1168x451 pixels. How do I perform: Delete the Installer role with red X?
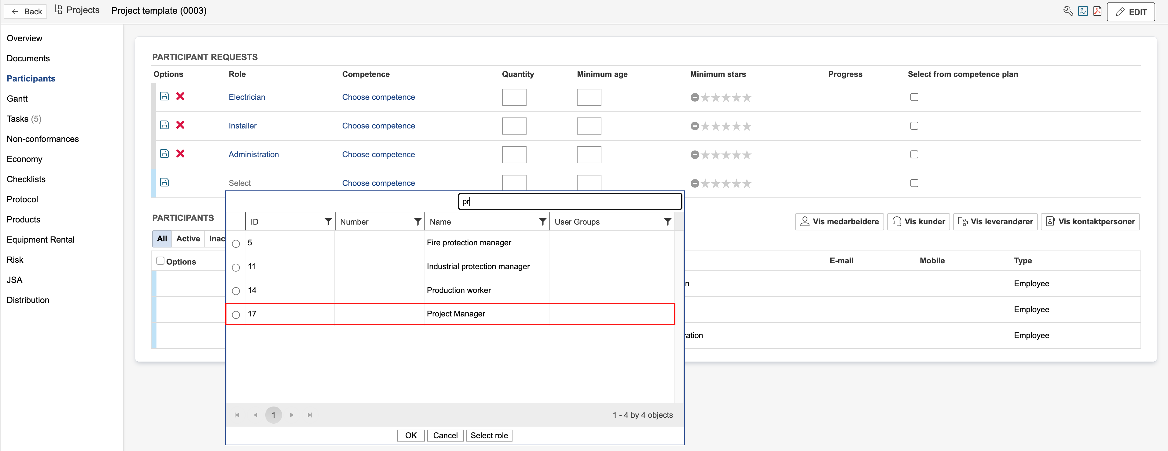point(180,125)
